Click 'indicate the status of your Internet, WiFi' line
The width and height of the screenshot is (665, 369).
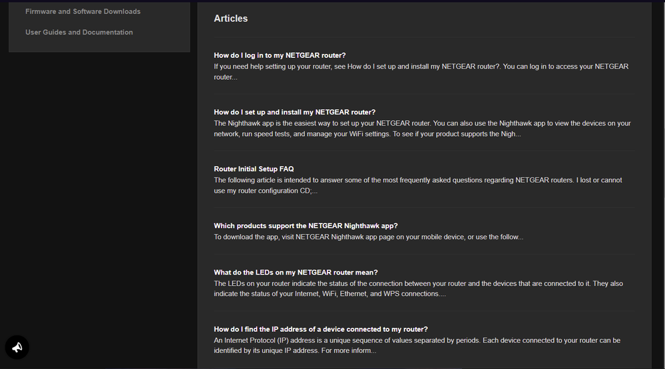[330, 294]
